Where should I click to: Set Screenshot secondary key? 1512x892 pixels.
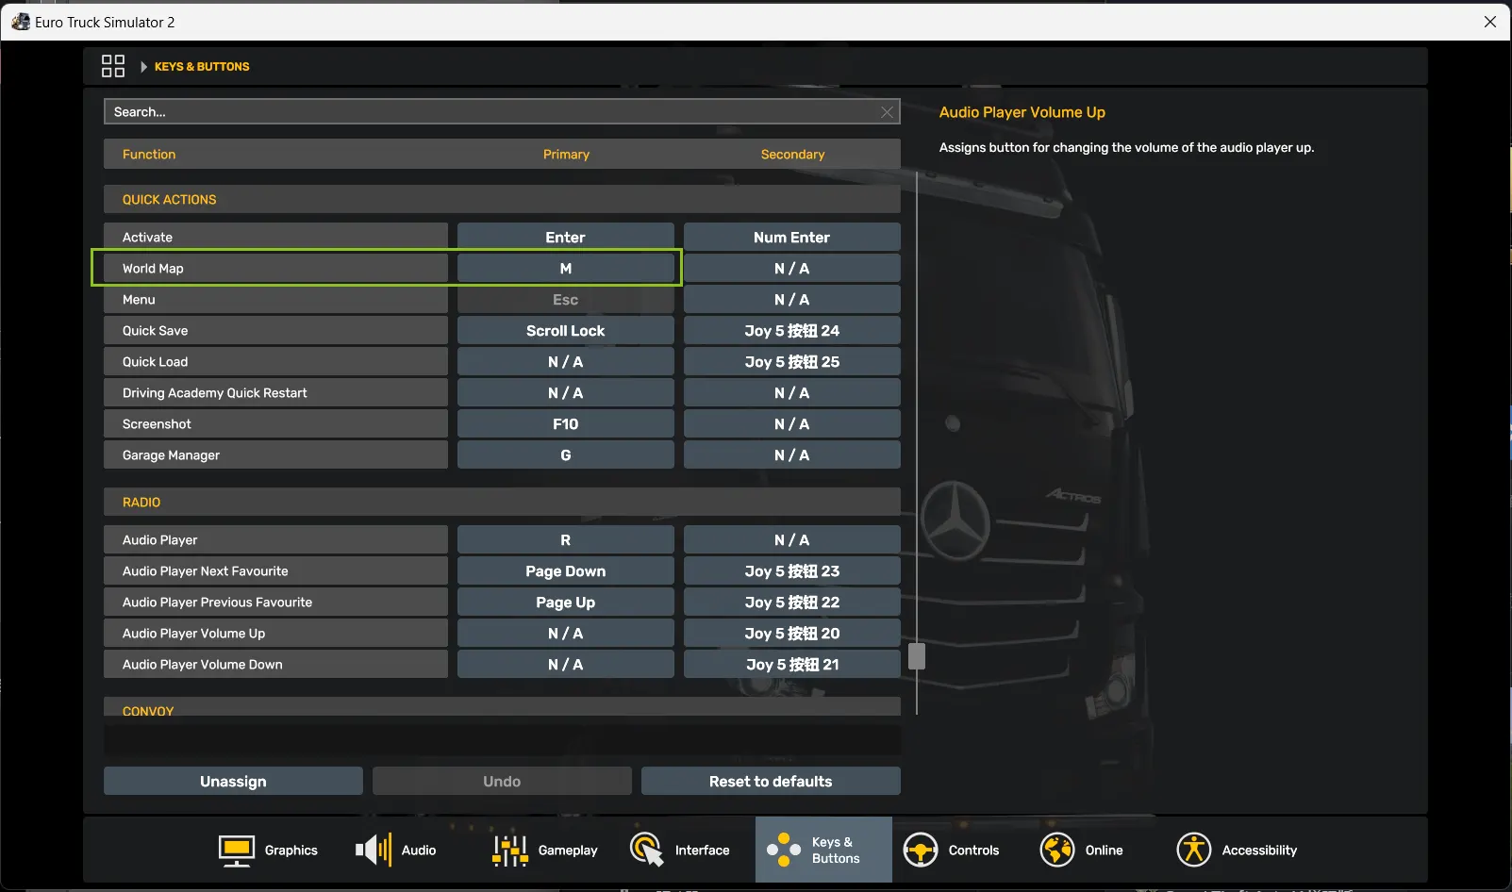(x=792, y=424)
